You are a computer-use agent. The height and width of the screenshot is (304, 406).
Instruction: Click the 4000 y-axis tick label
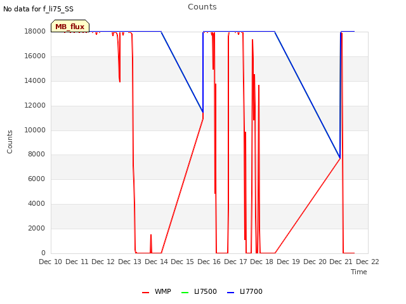pos(37,204)
